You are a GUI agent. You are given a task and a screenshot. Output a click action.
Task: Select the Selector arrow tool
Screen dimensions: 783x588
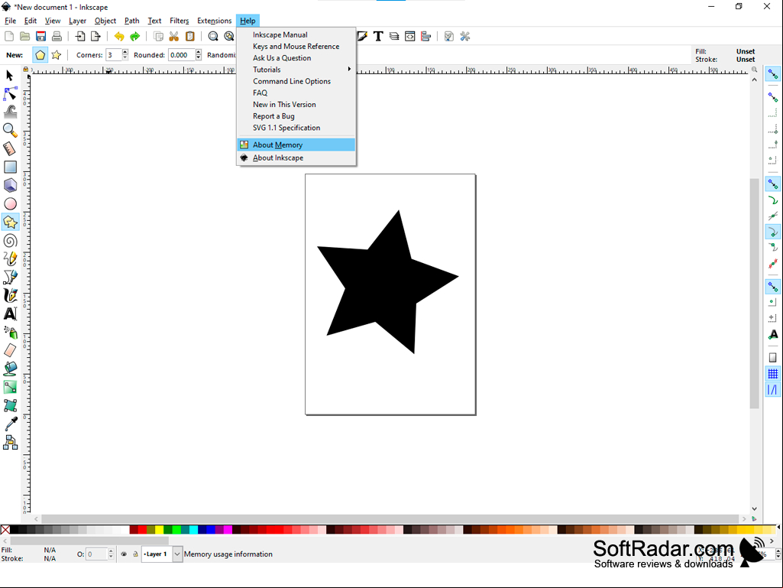pos(9,76)
